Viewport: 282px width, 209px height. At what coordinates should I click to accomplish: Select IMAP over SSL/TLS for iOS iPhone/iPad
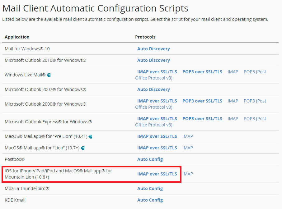[x=157, y=174]
